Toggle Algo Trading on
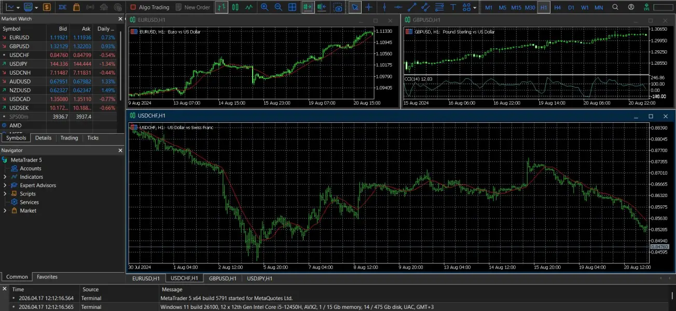Viewport: 676px width, 311px height. point(149,7)
